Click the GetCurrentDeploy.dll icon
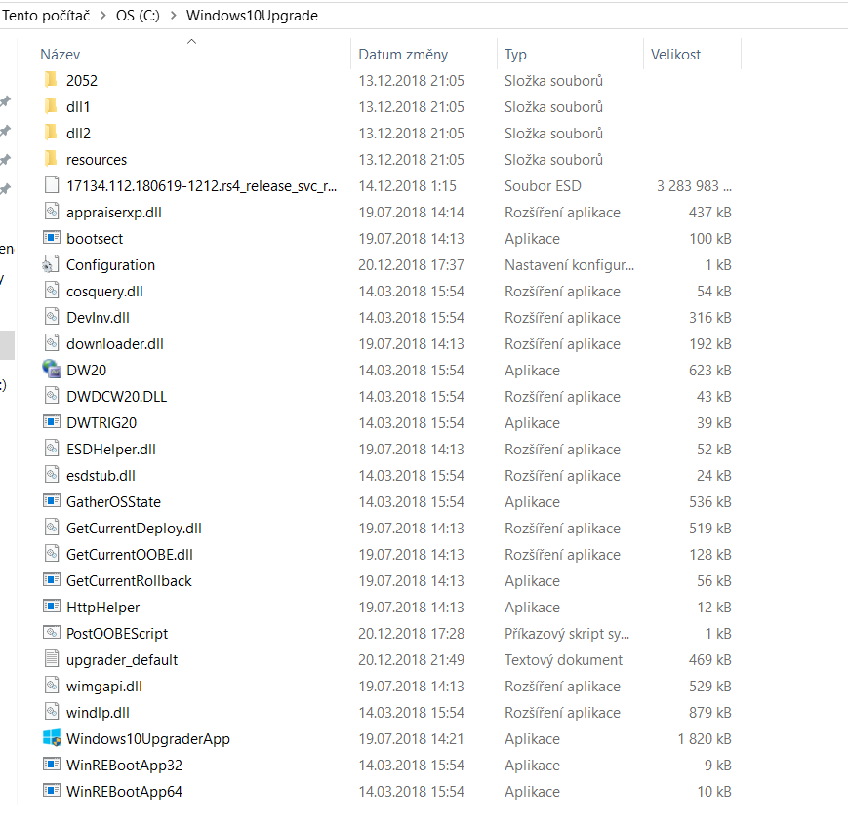848x825 pixels. point(52,528)
